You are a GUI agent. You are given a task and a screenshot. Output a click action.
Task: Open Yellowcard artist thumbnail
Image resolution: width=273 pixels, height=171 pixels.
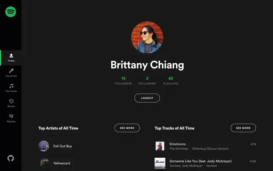44,163
